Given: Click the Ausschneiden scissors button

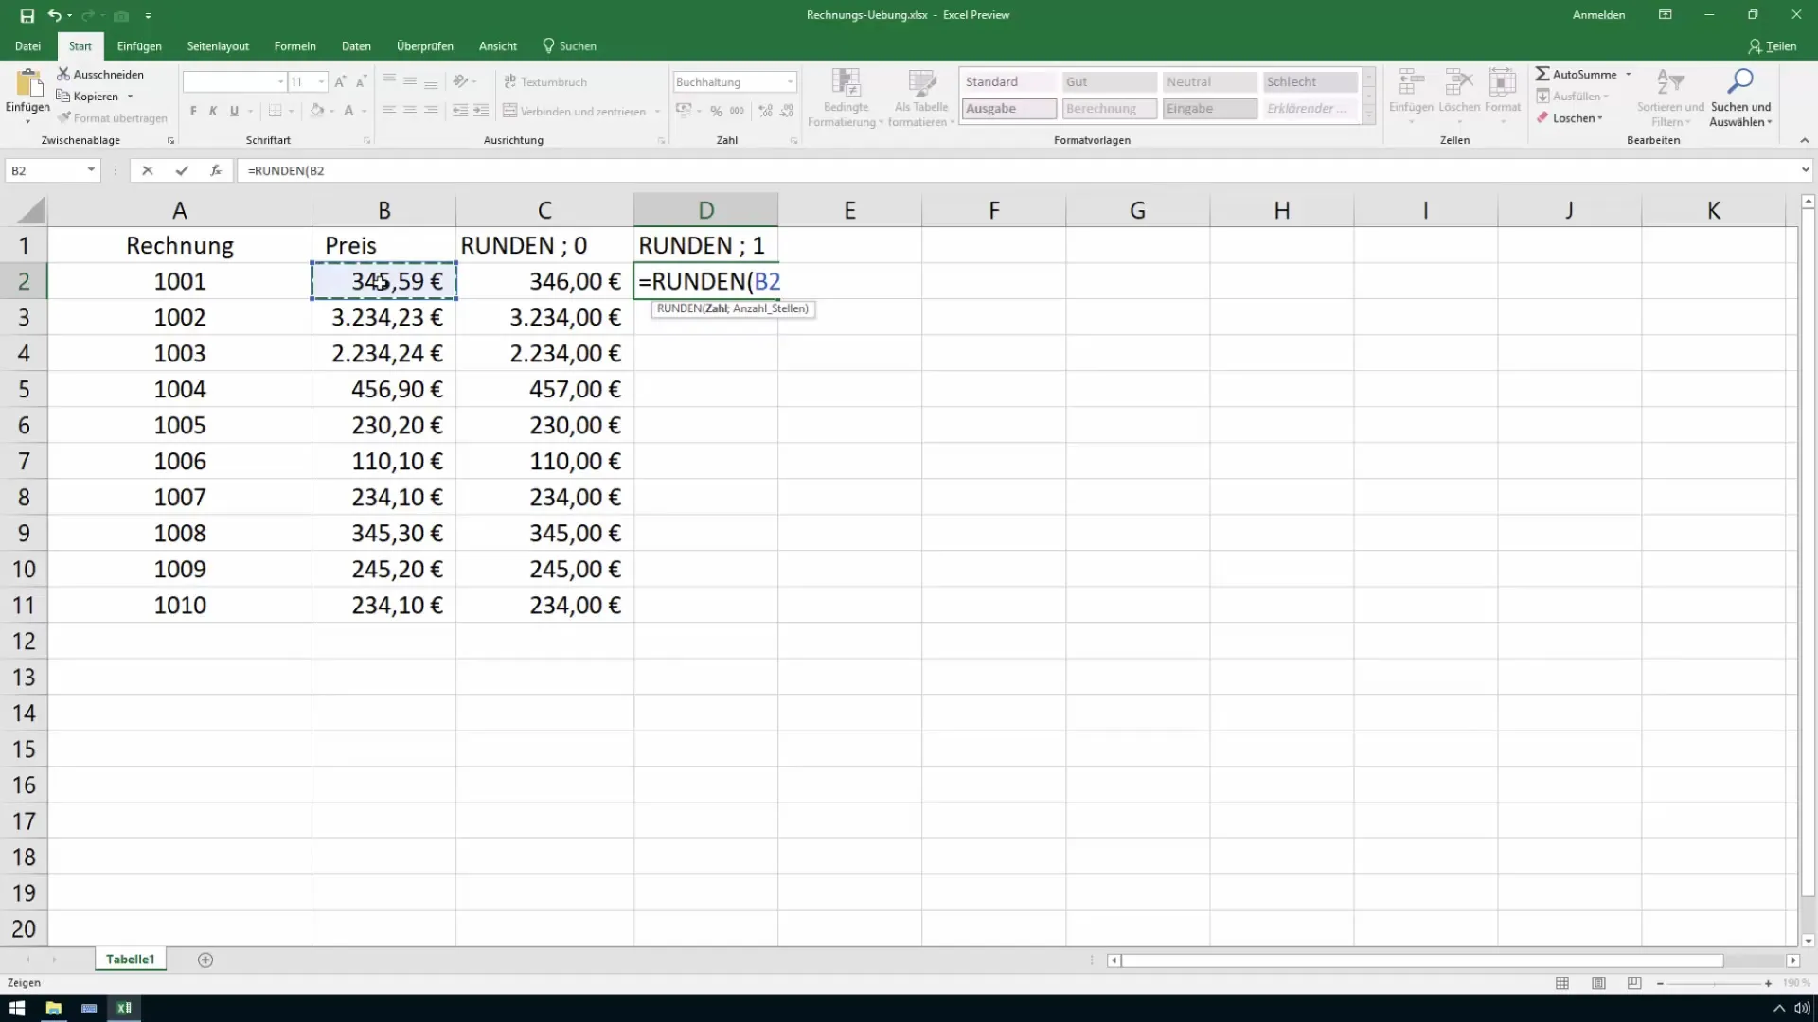Looking at the screenshot, I should pyautogui.click(x=100, y=74).
